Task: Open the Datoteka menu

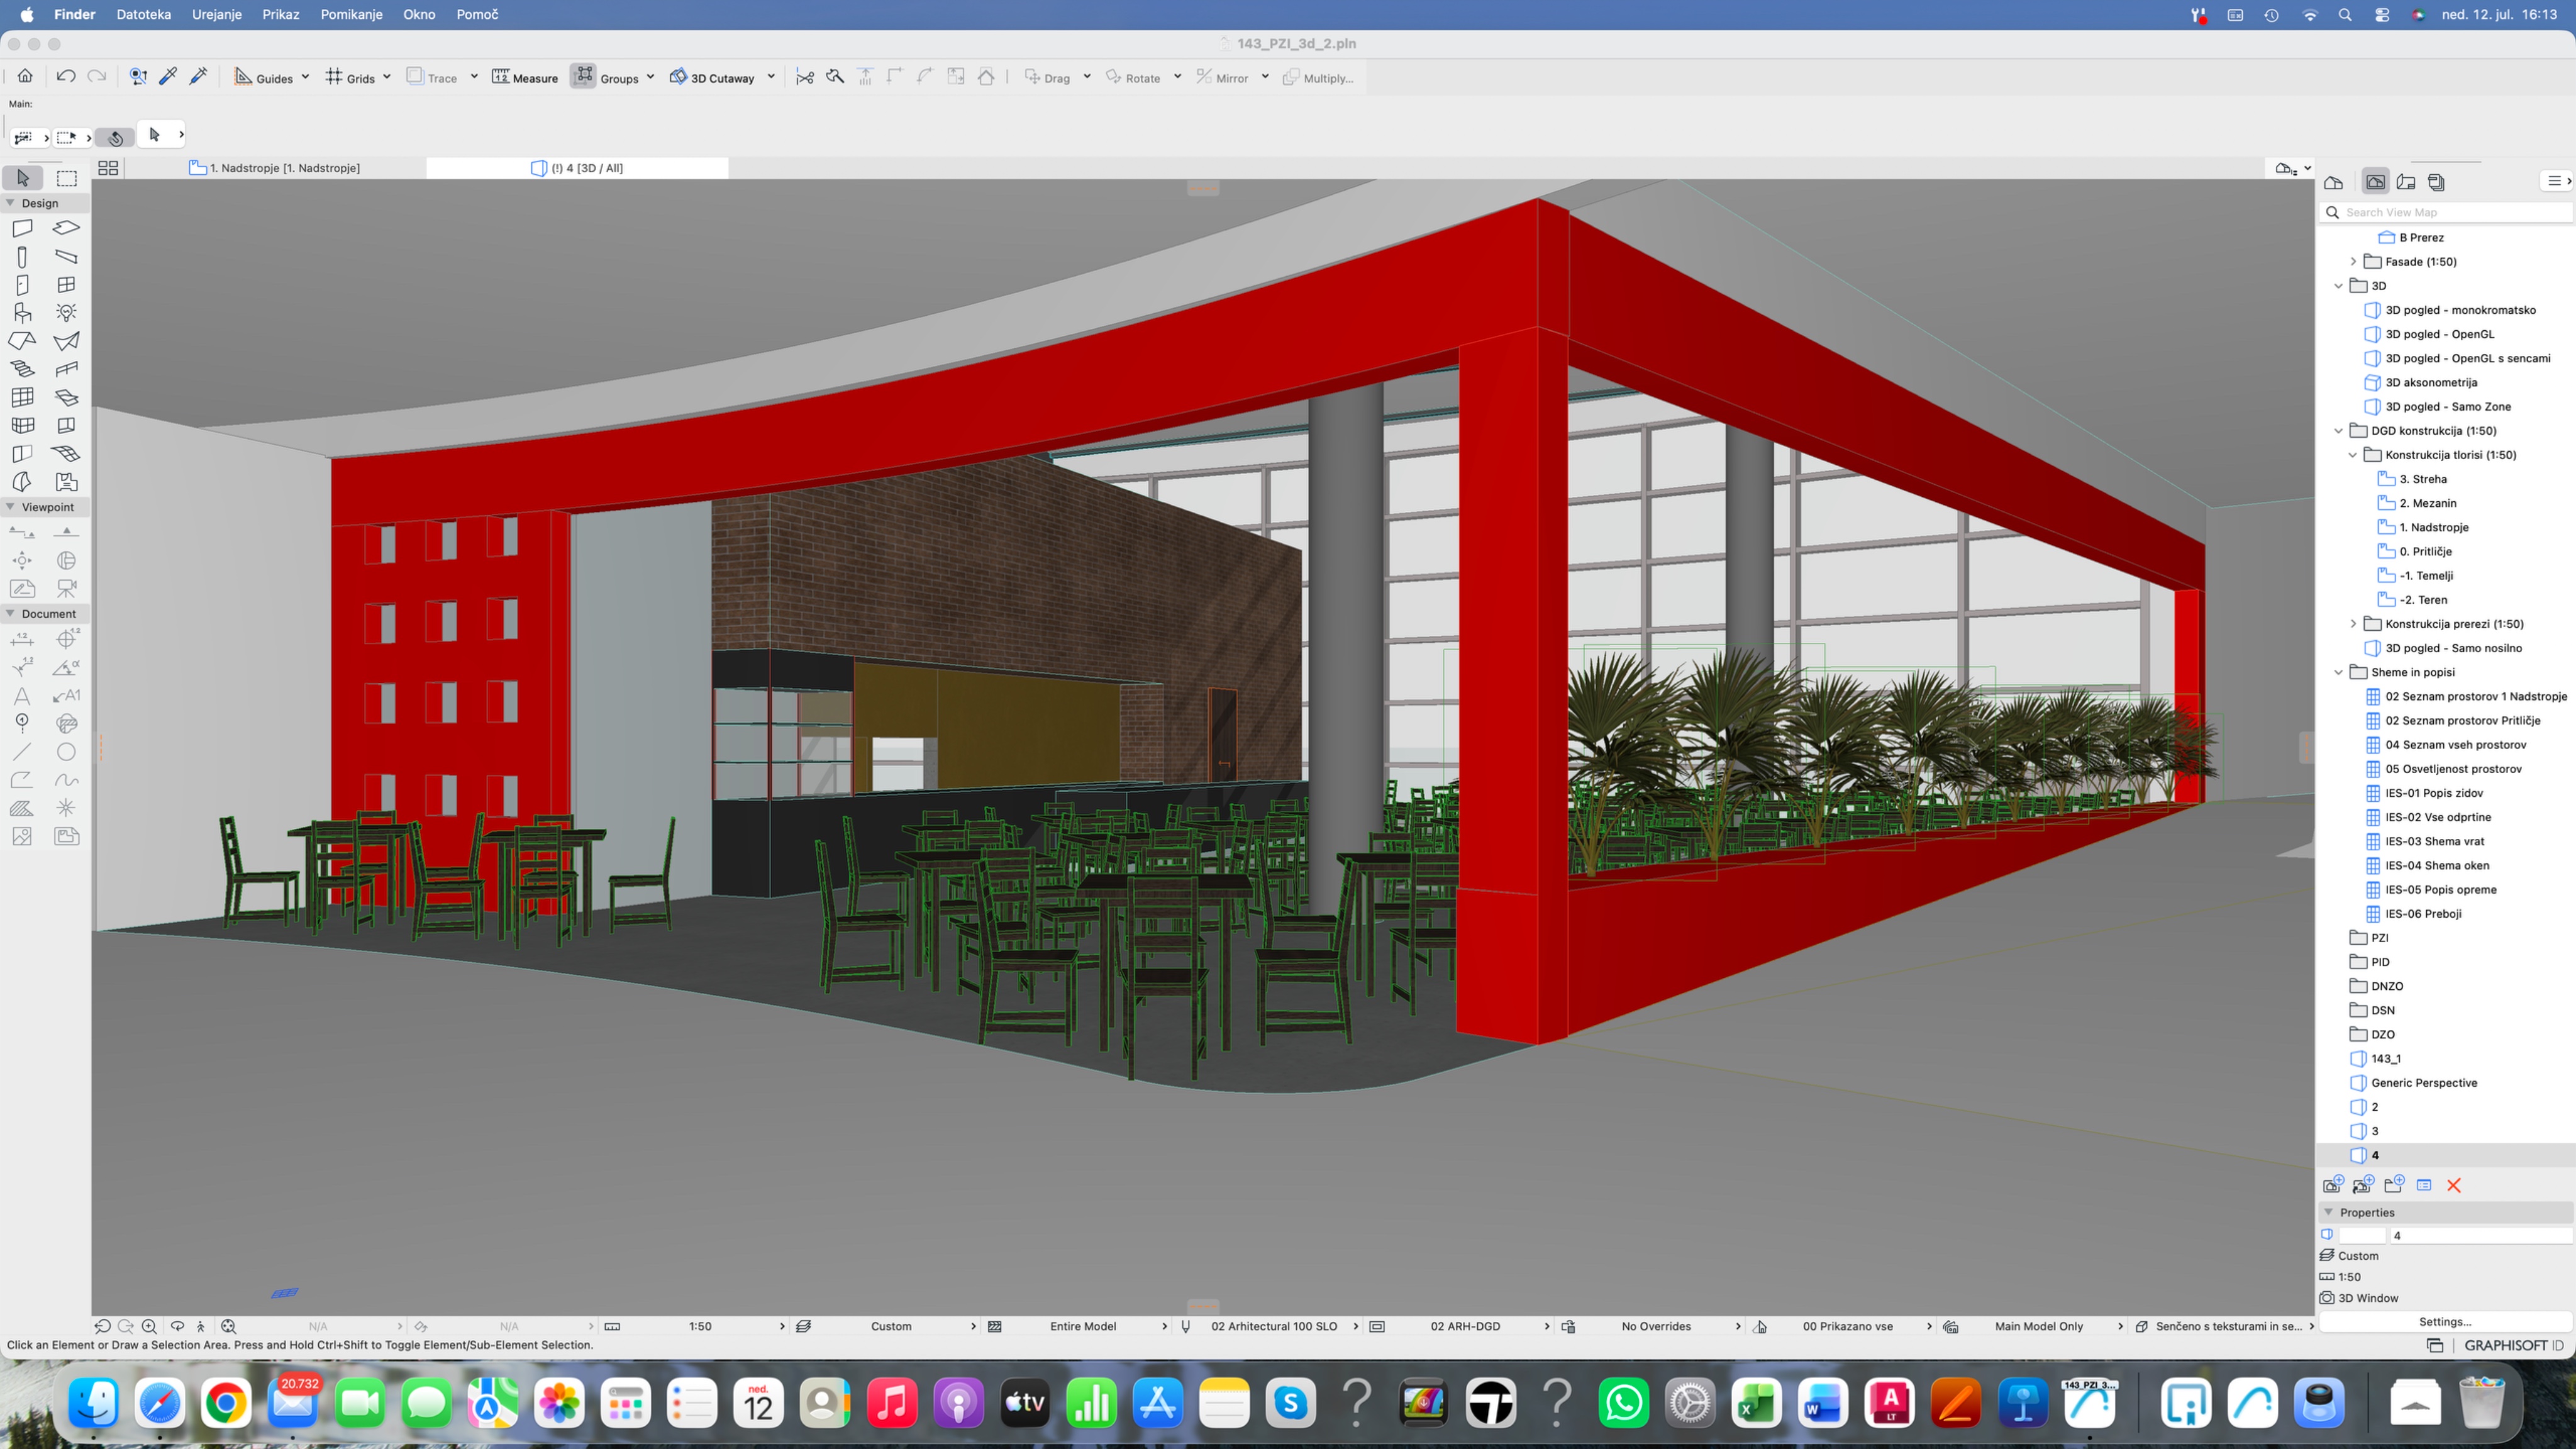Action: click(x=143, y=15)
